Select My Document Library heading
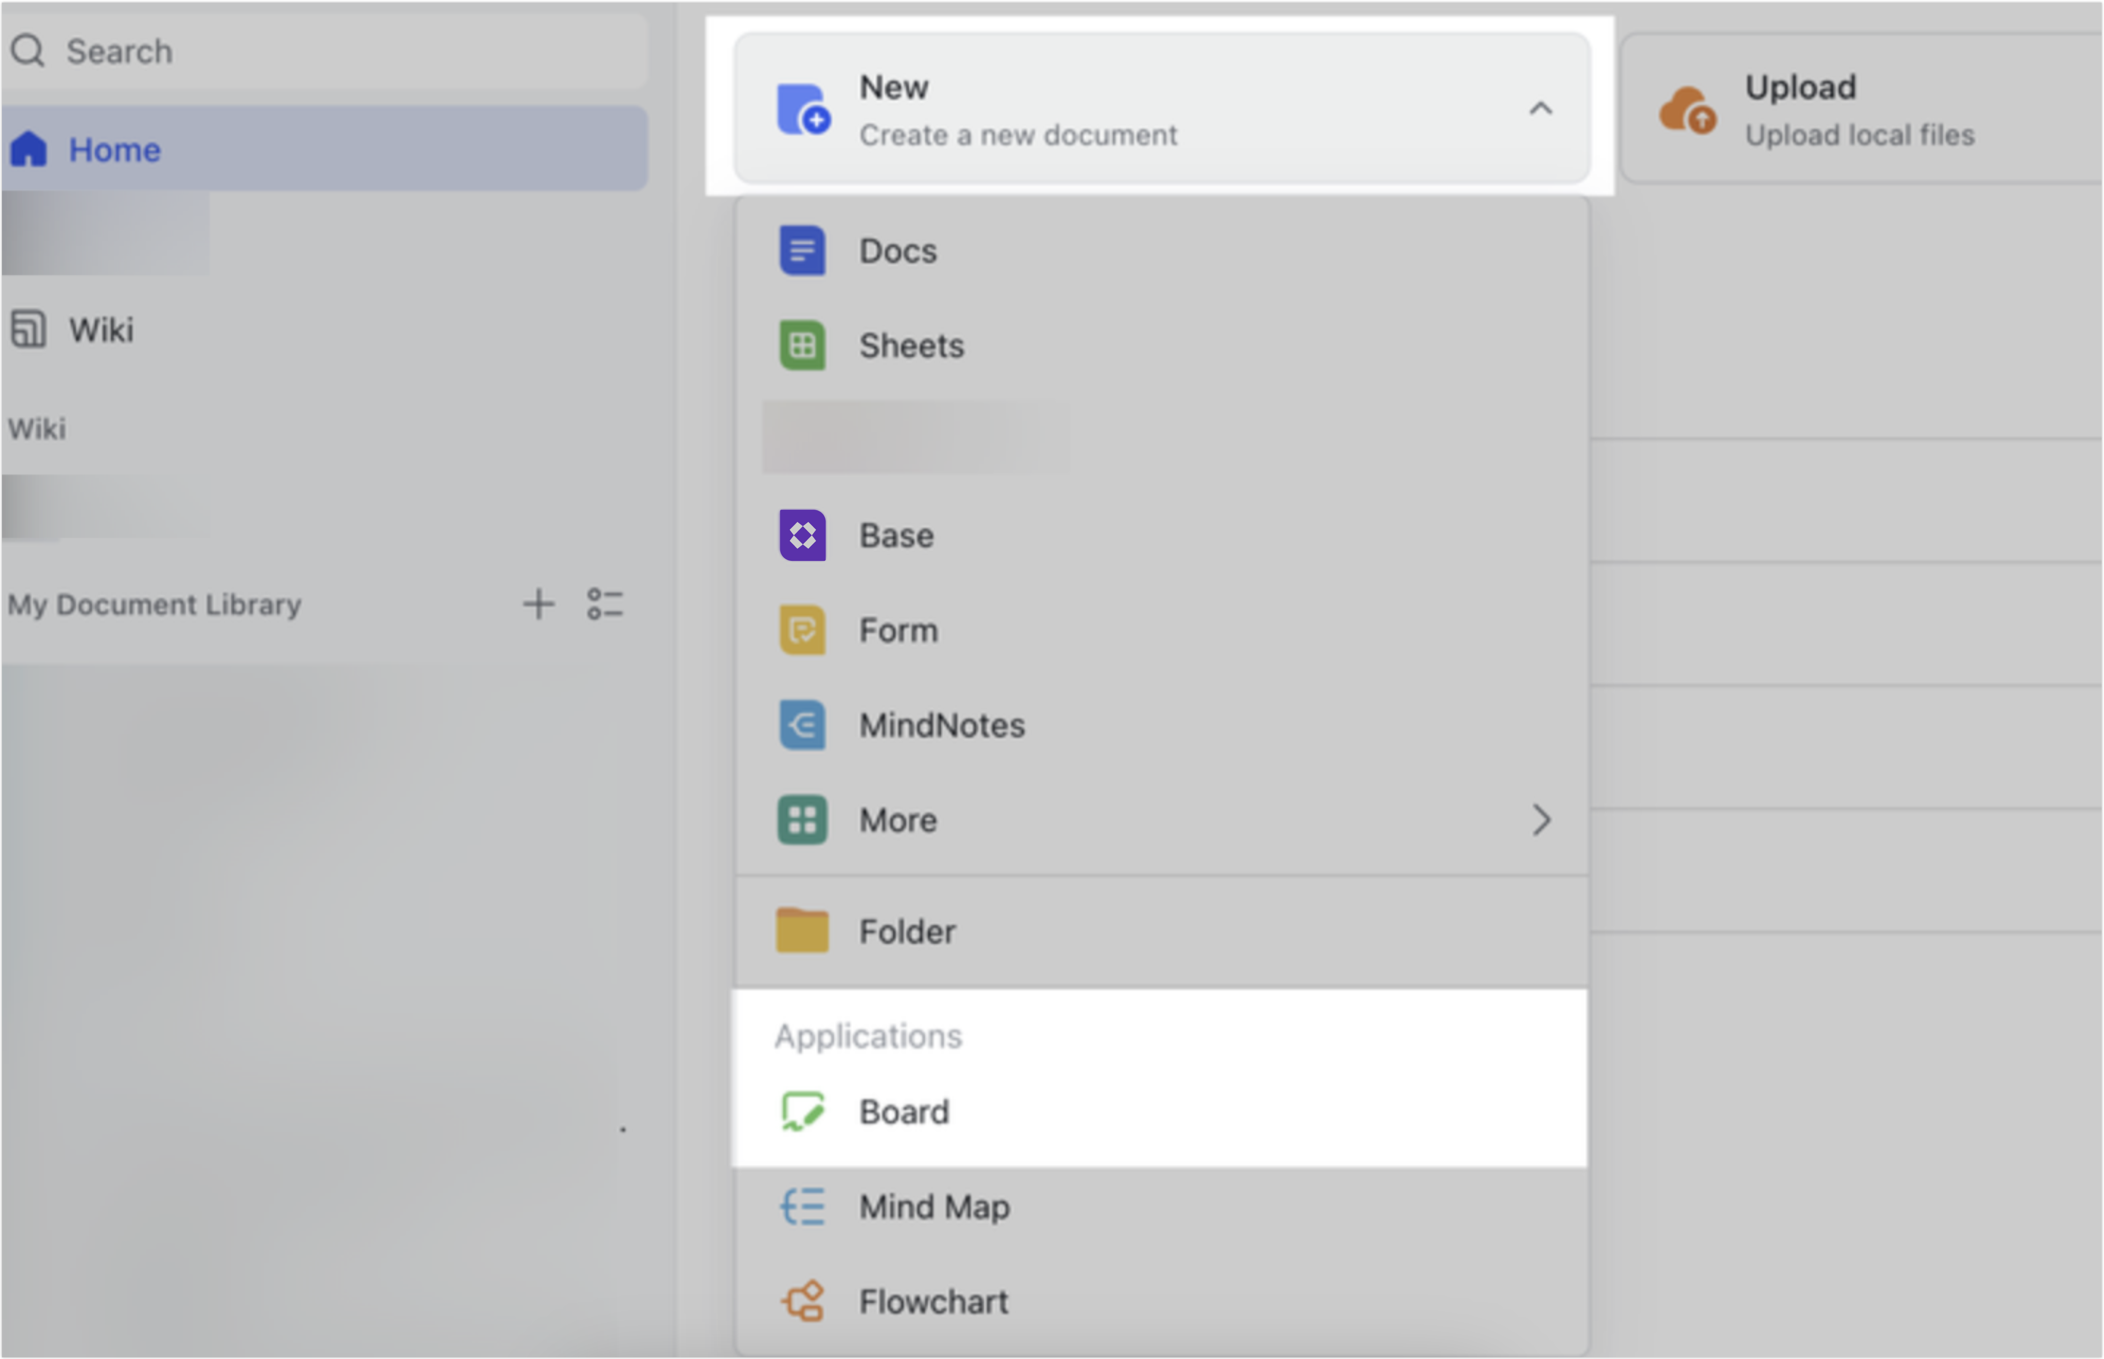2104x1359 pixels. 155,606
